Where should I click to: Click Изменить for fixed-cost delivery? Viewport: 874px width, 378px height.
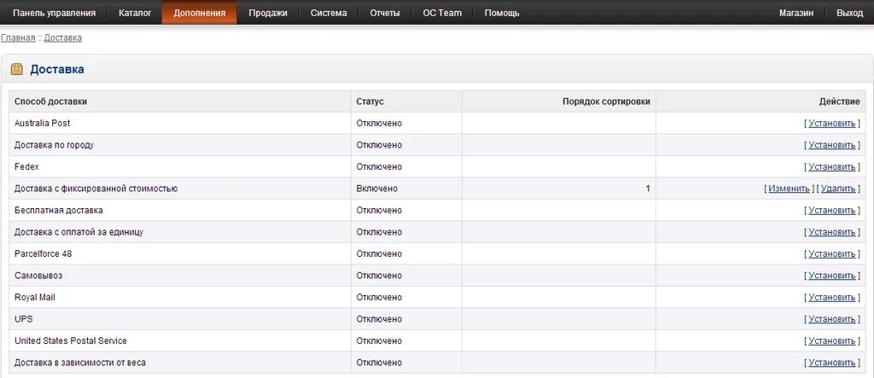pyautogui.click(x=789, y=189)
